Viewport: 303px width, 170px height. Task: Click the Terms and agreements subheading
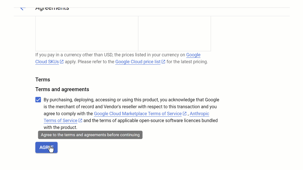pos(62,89)
